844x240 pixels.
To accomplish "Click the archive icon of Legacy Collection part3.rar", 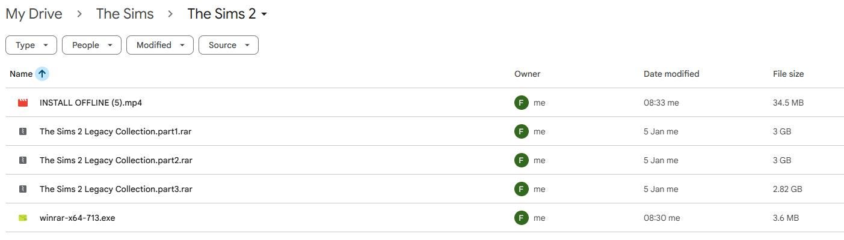I will (23, 189).
